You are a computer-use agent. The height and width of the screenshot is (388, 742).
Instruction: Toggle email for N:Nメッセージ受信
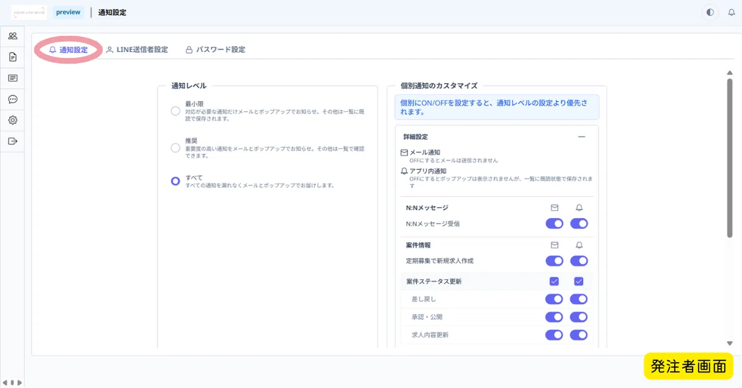(x=554, y=224)
